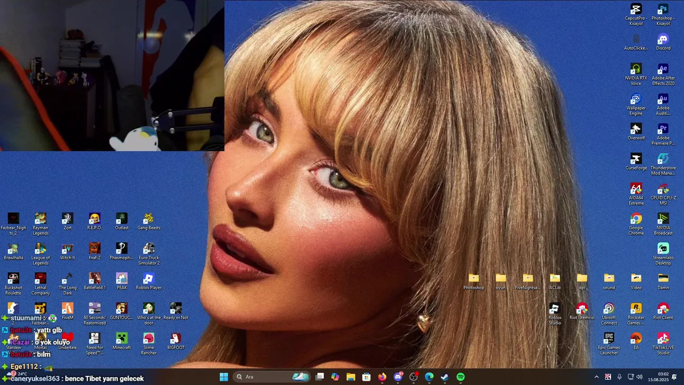This screenshot has width=684, height=385.
Task: Select the AutoClicker desktop icon
Action: click(636, 42)
